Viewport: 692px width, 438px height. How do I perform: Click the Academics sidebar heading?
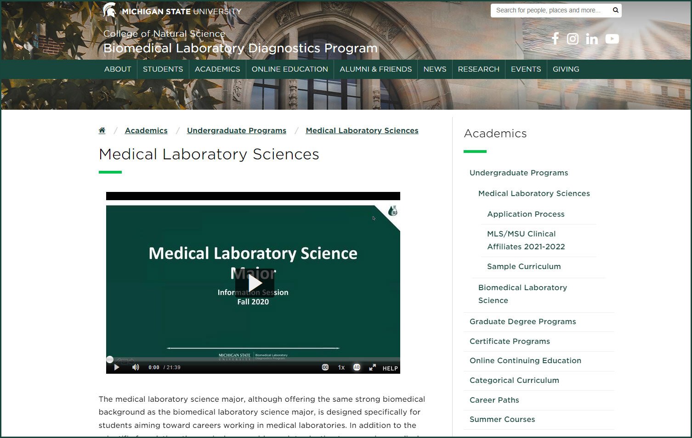coord(495,134)
